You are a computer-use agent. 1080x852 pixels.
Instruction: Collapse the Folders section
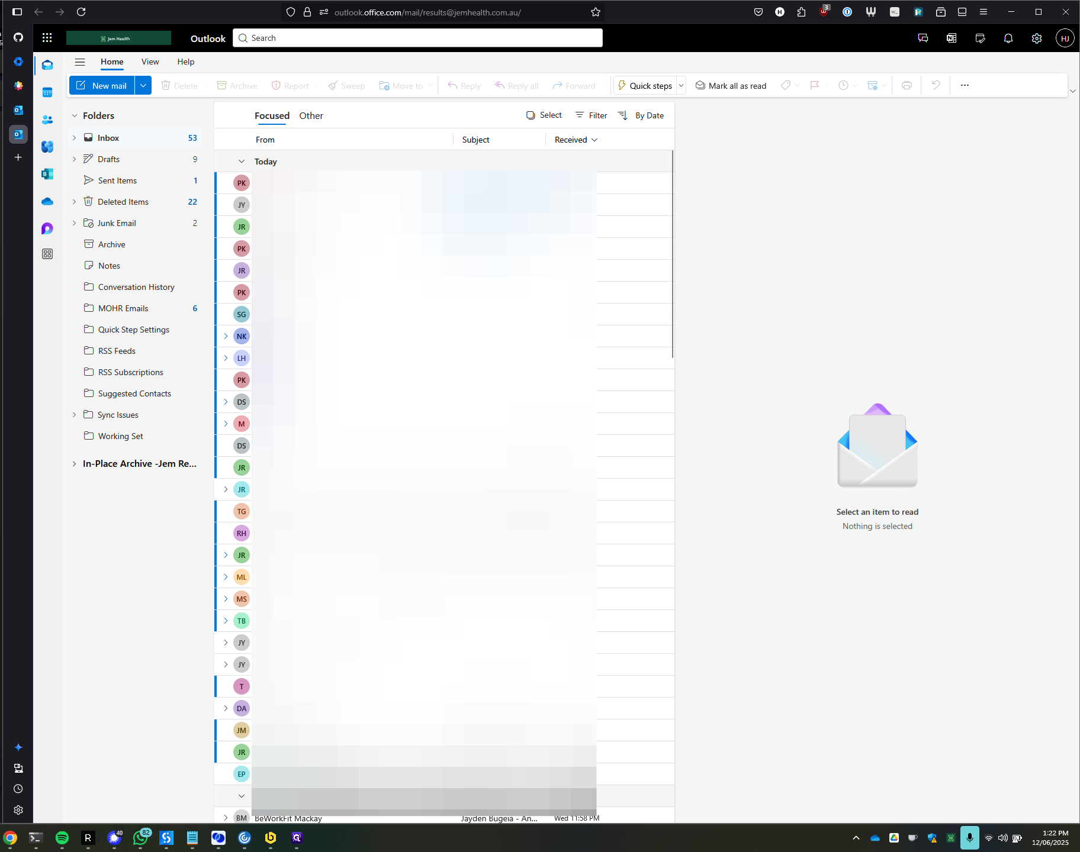(75, 116)
